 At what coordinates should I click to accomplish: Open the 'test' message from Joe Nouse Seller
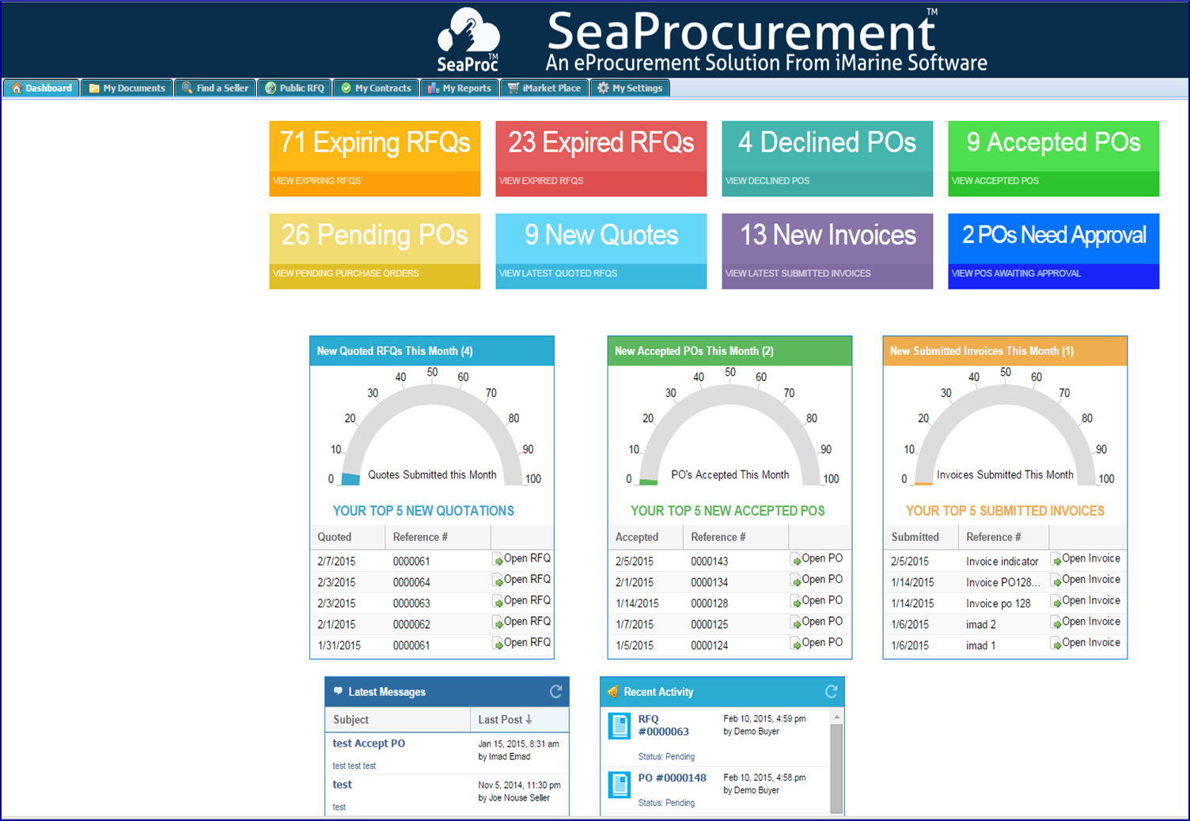[x=342, y=785]
